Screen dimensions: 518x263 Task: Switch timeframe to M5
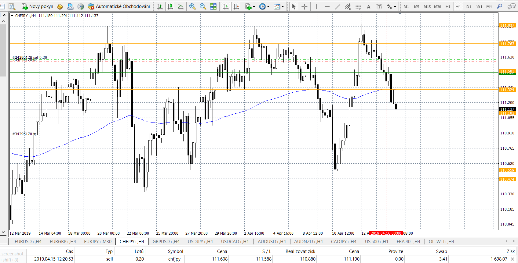[x=417, y=6]
